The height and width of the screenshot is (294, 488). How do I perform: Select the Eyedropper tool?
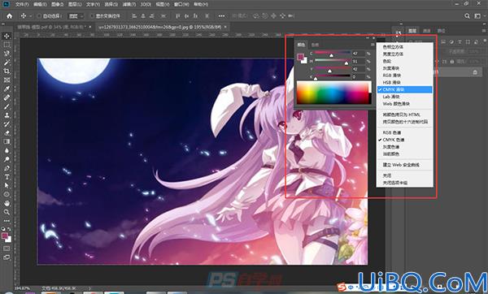click(x=7, y=89)
